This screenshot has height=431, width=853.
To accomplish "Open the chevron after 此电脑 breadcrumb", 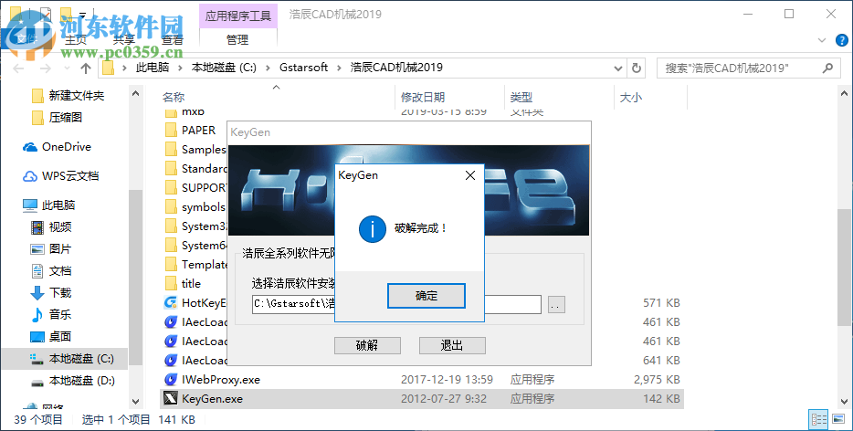I will 181,68.
